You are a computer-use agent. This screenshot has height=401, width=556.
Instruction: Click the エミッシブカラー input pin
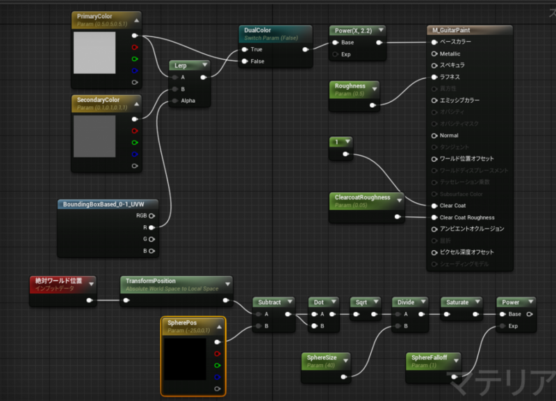[x=434, y=100]
